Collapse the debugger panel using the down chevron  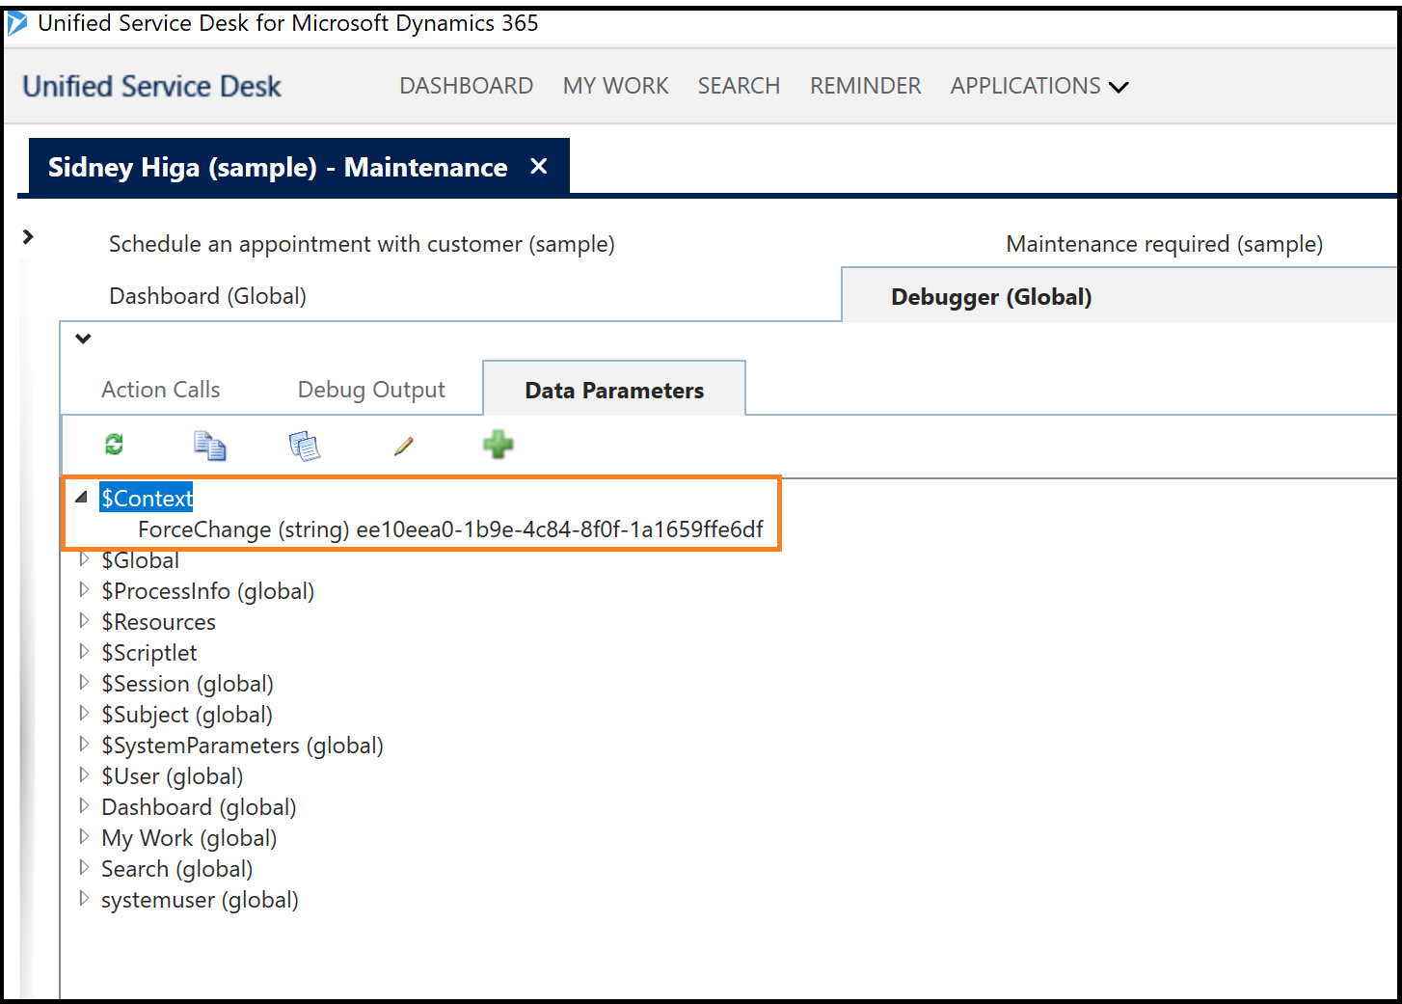point(83,339)
